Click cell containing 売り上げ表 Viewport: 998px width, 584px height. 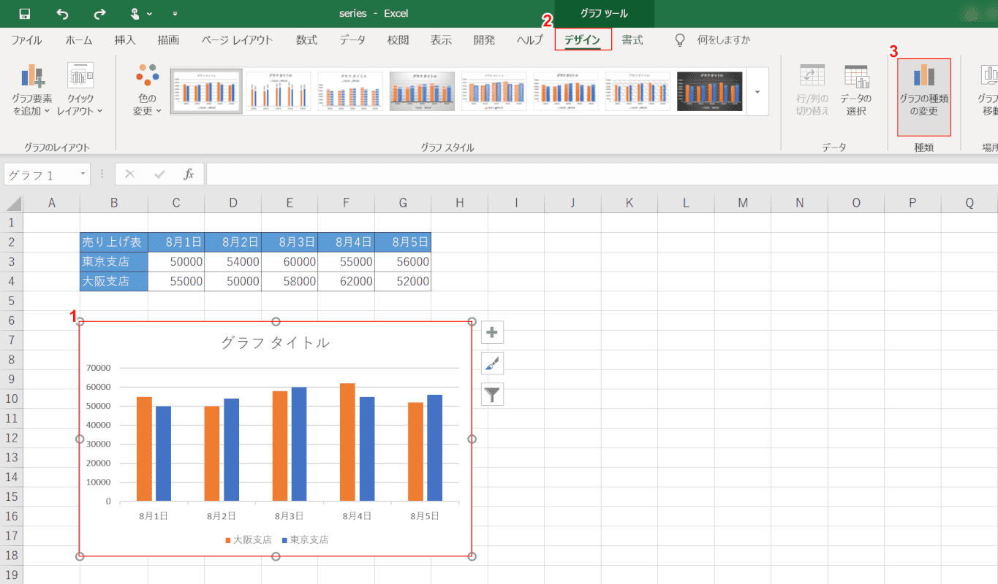point(114,242)
